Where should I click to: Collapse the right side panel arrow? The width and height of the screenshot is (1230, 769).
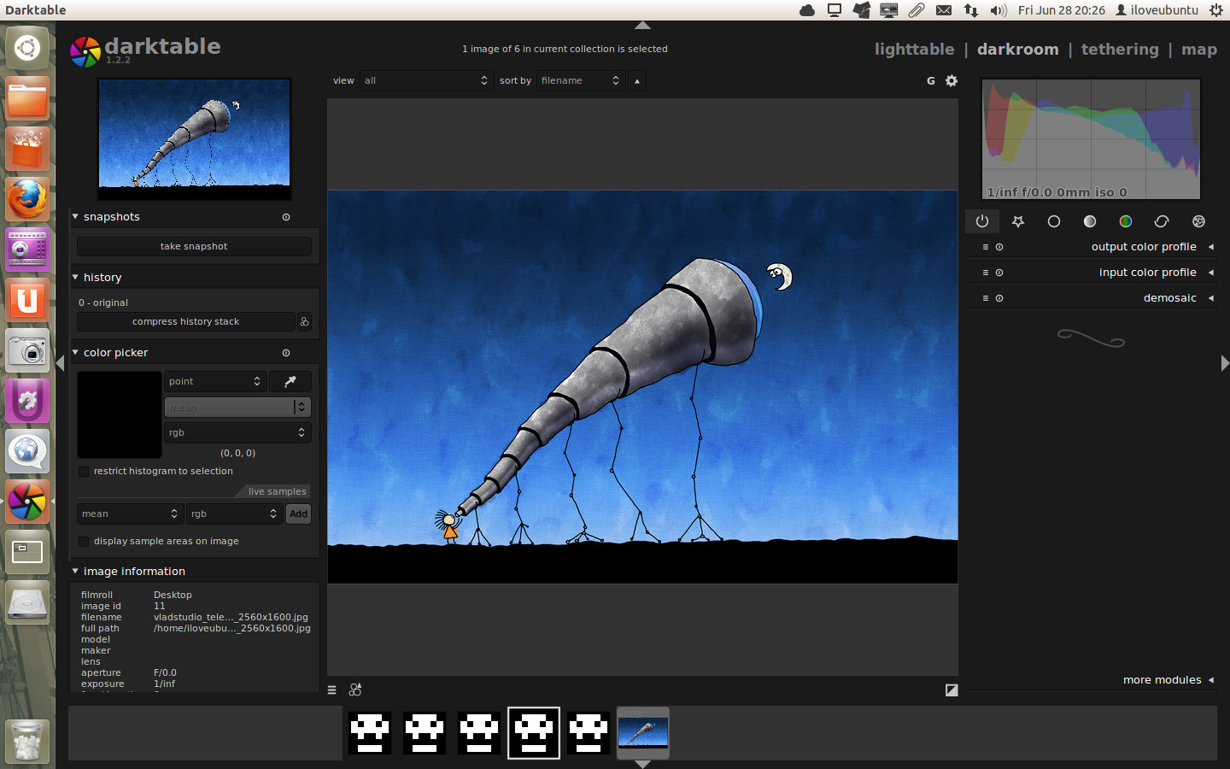(x=1225, y=363)
